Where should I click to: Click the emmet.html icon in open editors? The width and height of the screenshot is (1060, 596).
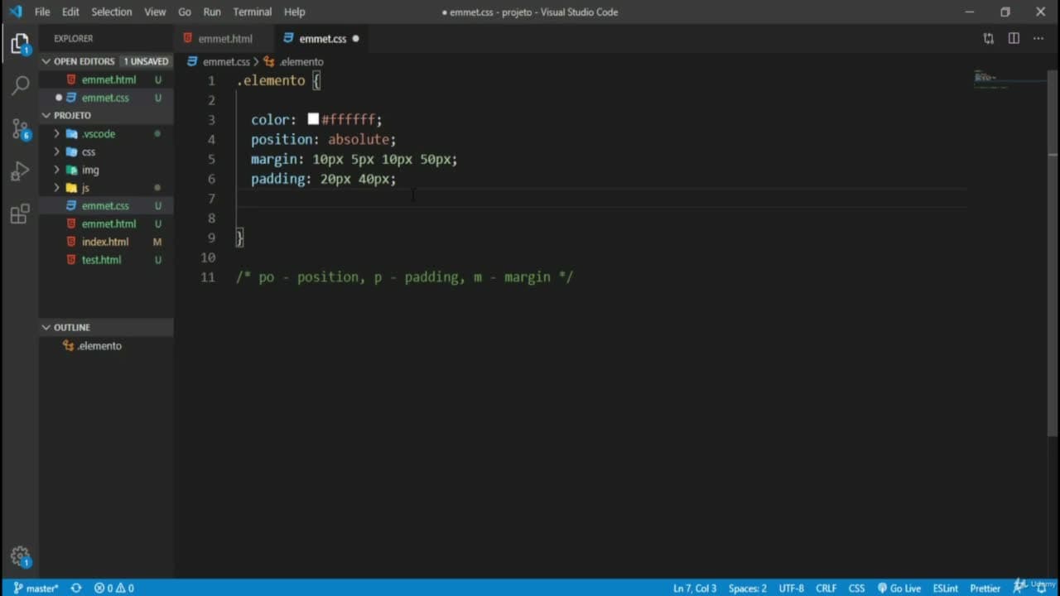pyautogui.click(x=71, y=79)
